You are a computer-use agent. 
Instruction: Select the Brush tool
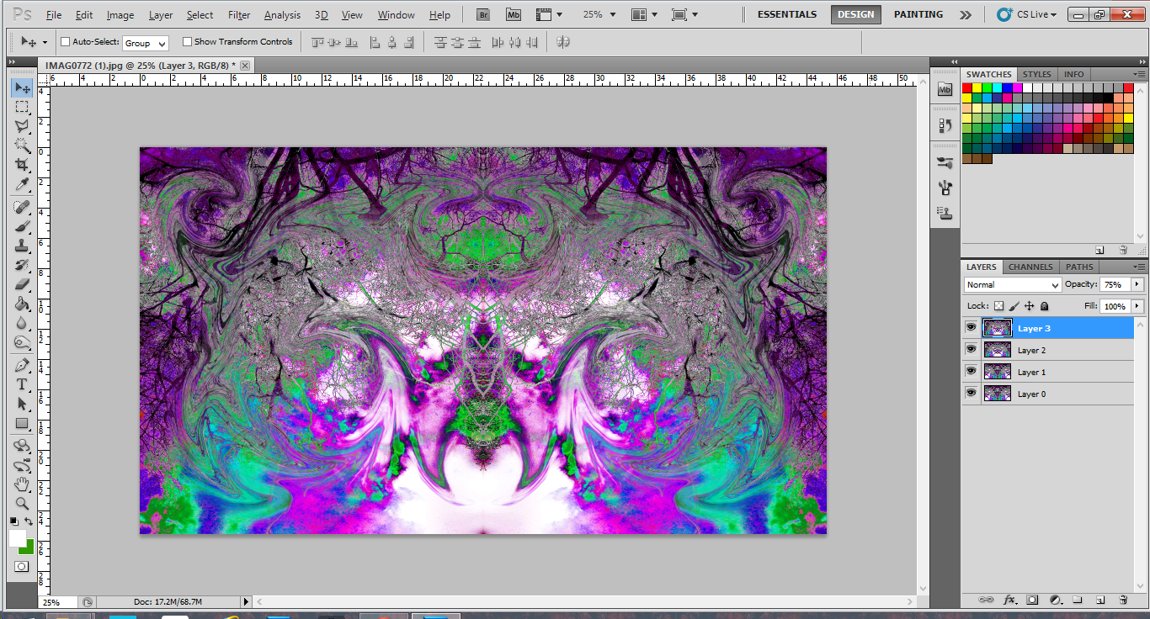[22, 227]
